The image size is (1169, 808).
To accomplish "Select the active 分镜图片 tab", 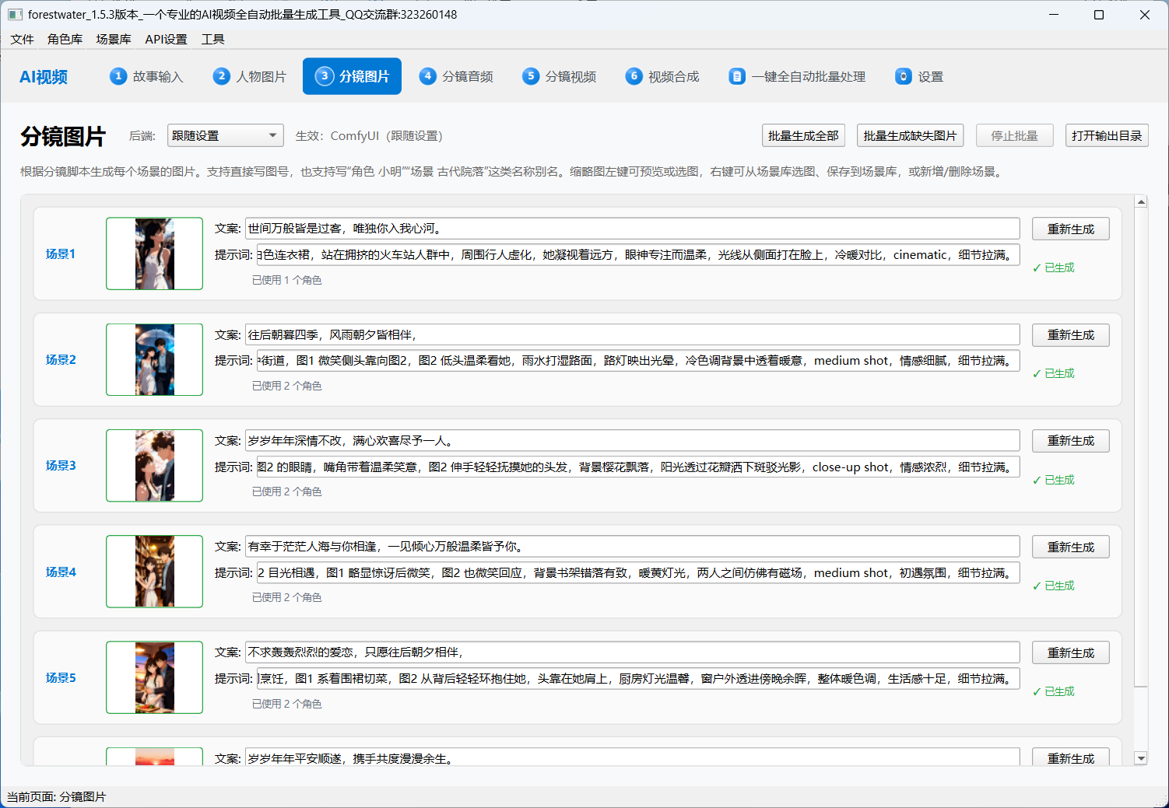I will 352,76.
